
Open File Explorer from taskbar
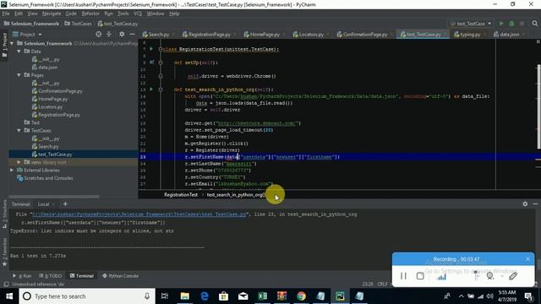185,296
